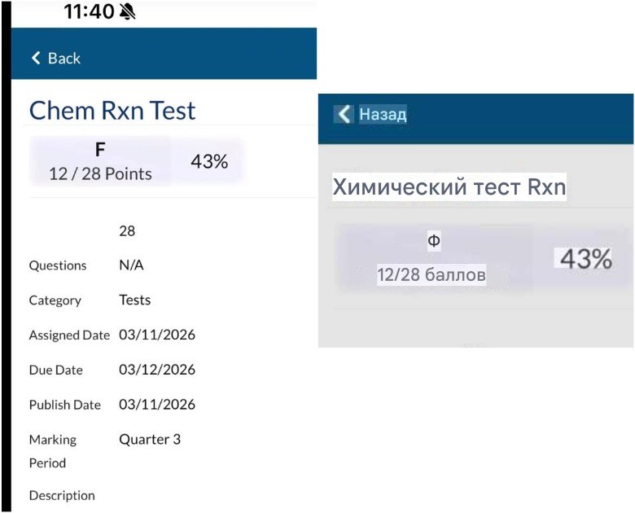Click the Description field label

[x=62, y=495]
